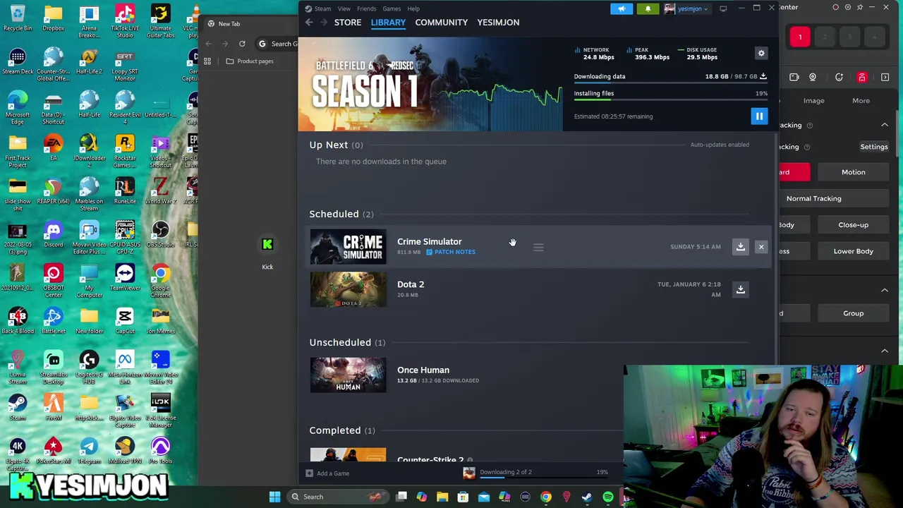This screenshot has width=903, height=508.
Task: Click the Once Human title
Action: click(423, 370)
